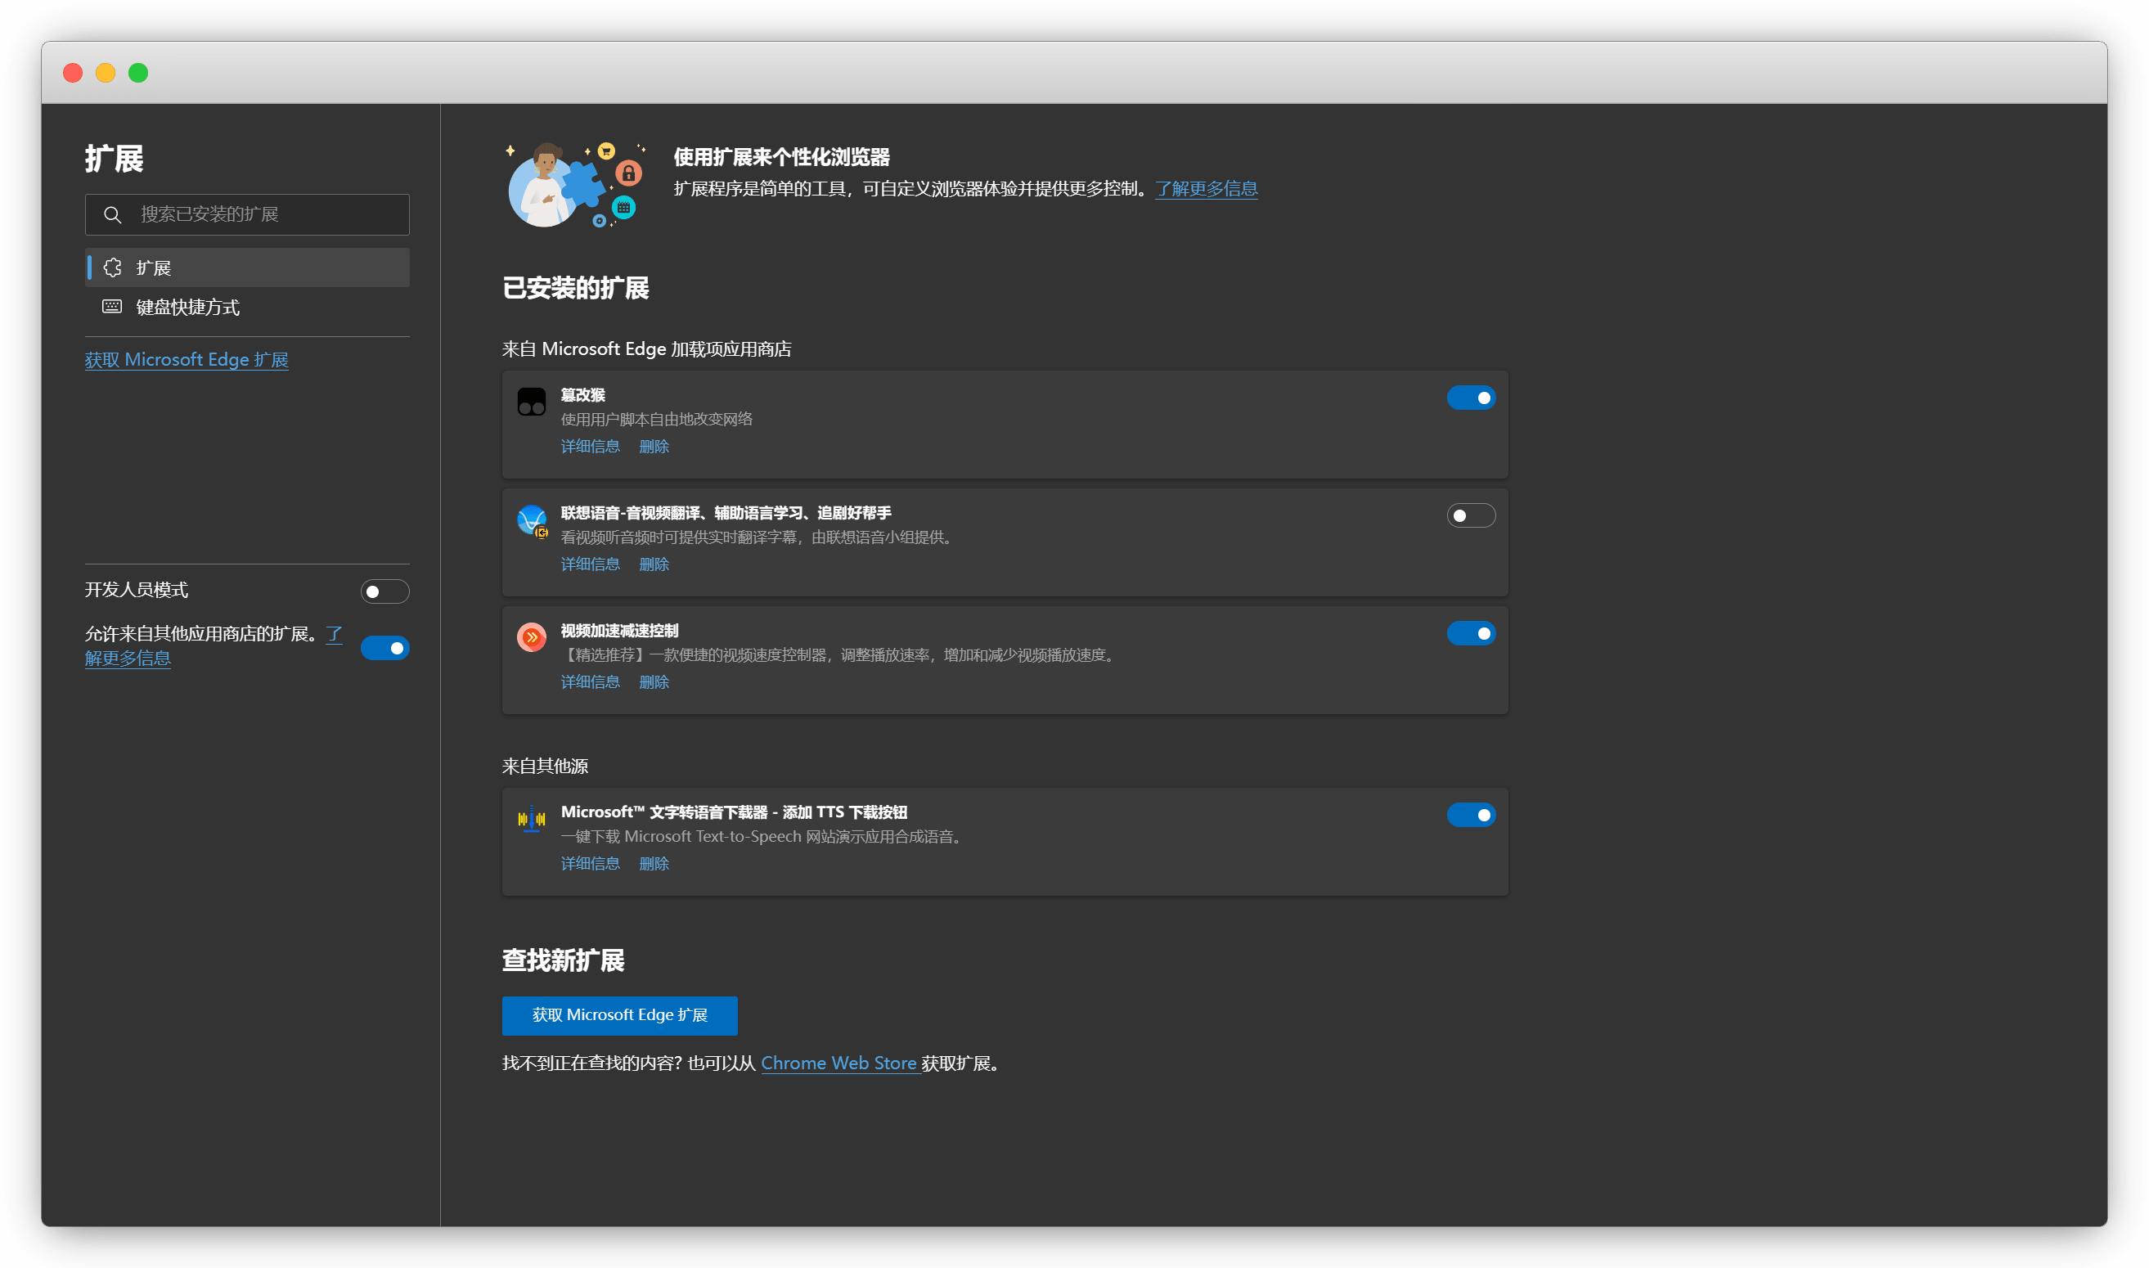The height and width of the screenshot is (1268, 2149).
Task: Click the Tampermonkey extension icon
Action: [532, 402]
